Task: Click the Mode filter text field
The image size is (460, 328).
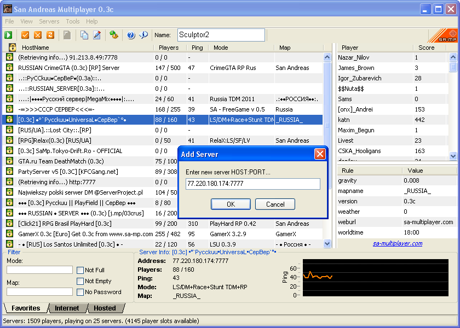Action: click(x=39, y=270)
